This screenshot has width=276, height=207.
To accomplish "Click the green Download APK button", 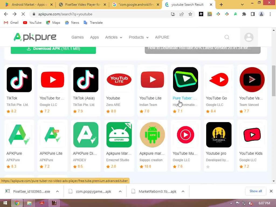I will pos(53,50).
